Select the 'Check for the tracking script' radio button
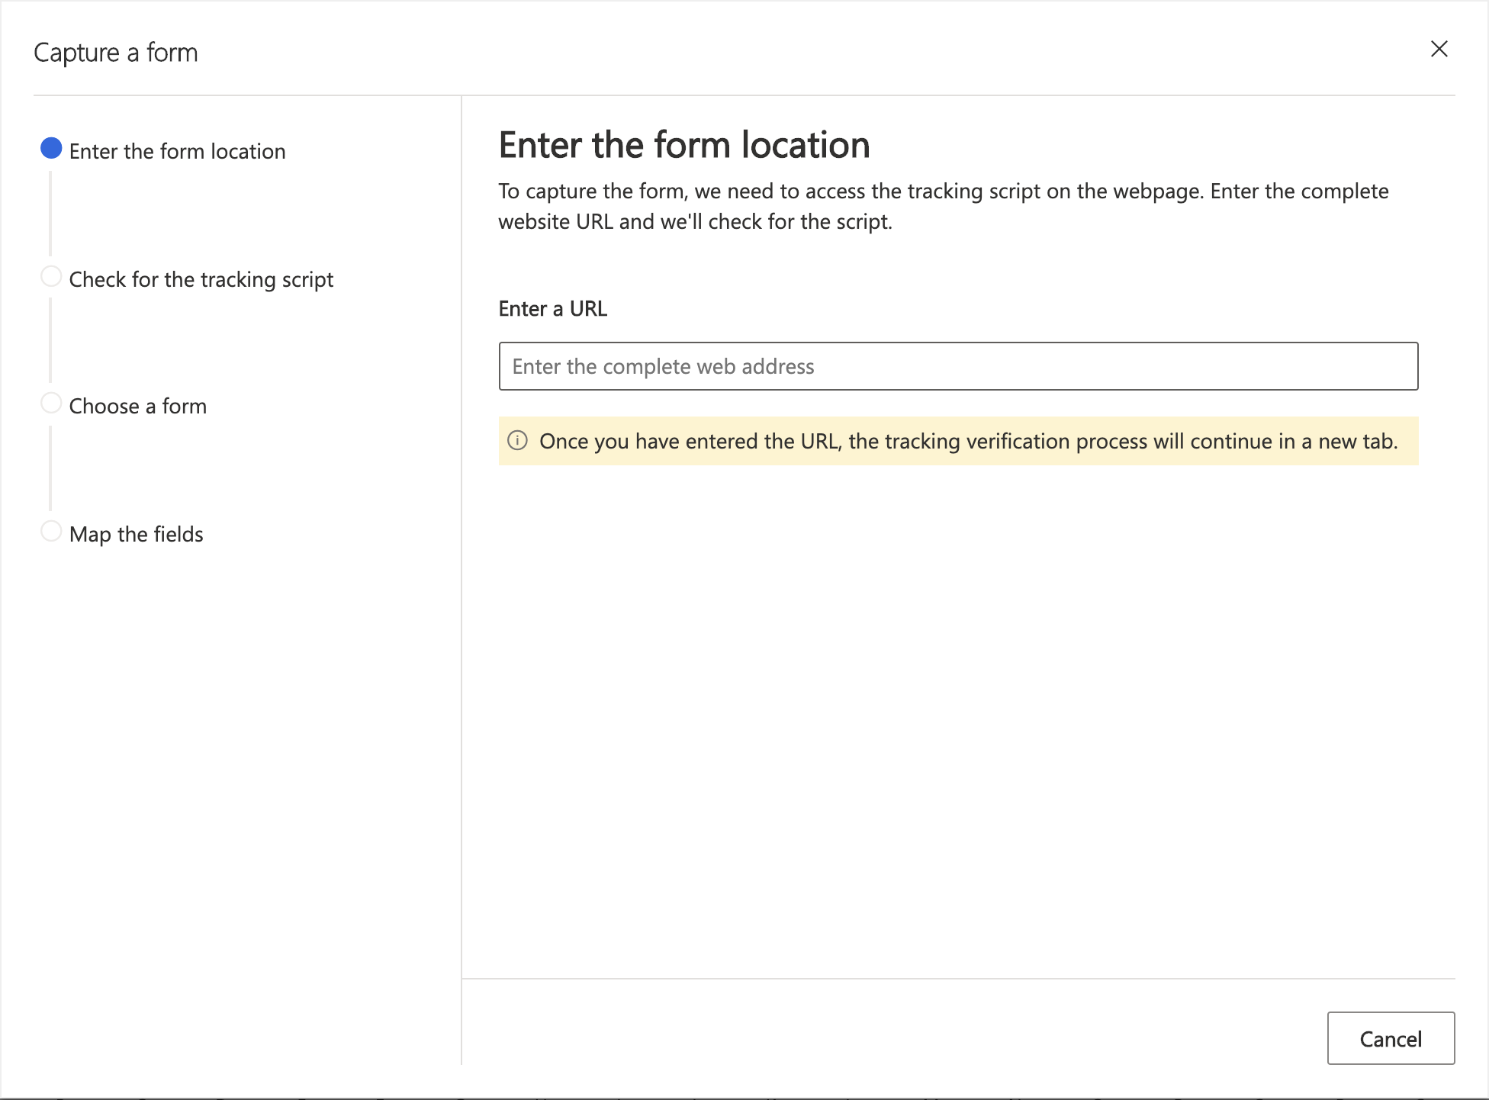1489x1100 pixels. pyautogui.click(x=51, y=276)
